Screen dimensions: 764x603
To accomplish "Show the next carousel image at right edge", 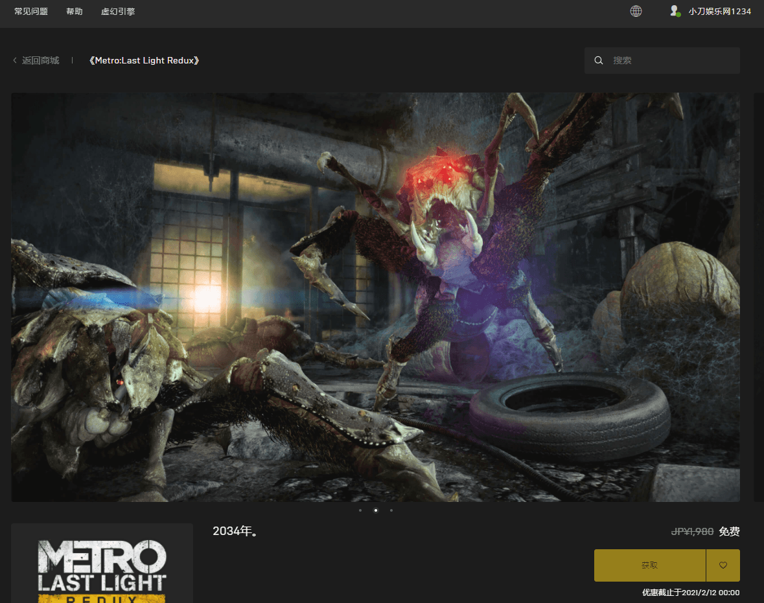I will point(759,297).
